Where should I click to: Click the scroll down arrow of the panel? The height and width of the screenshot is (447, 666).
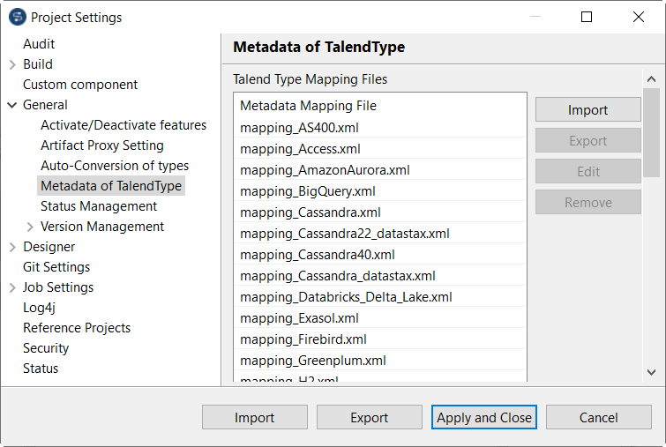coord(651,373)
